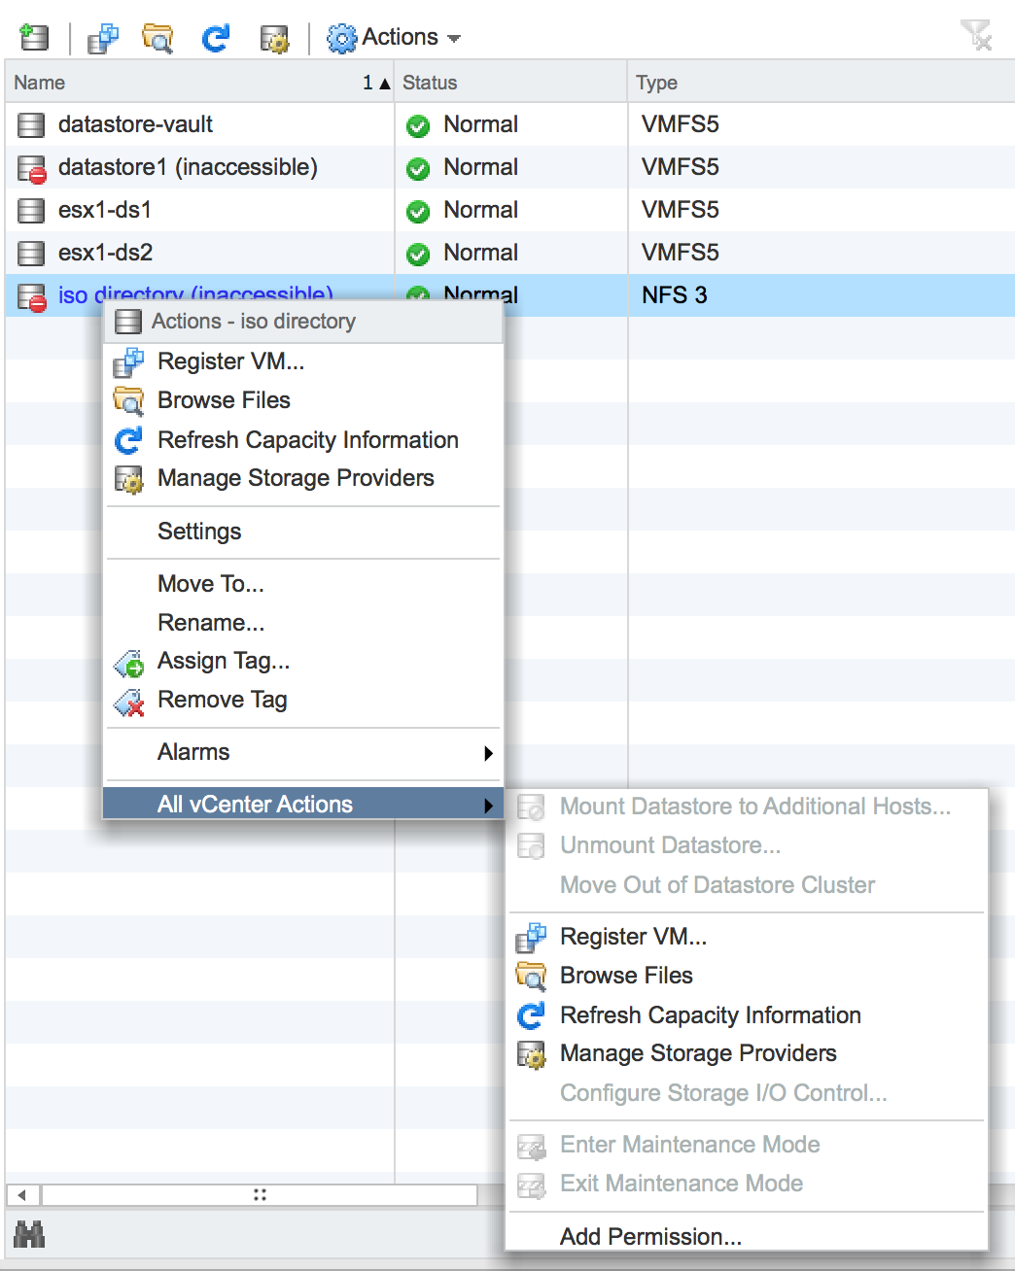Click the datastore1 inaccessible datastore icon
The image size is (1015, 1271).
32,169
